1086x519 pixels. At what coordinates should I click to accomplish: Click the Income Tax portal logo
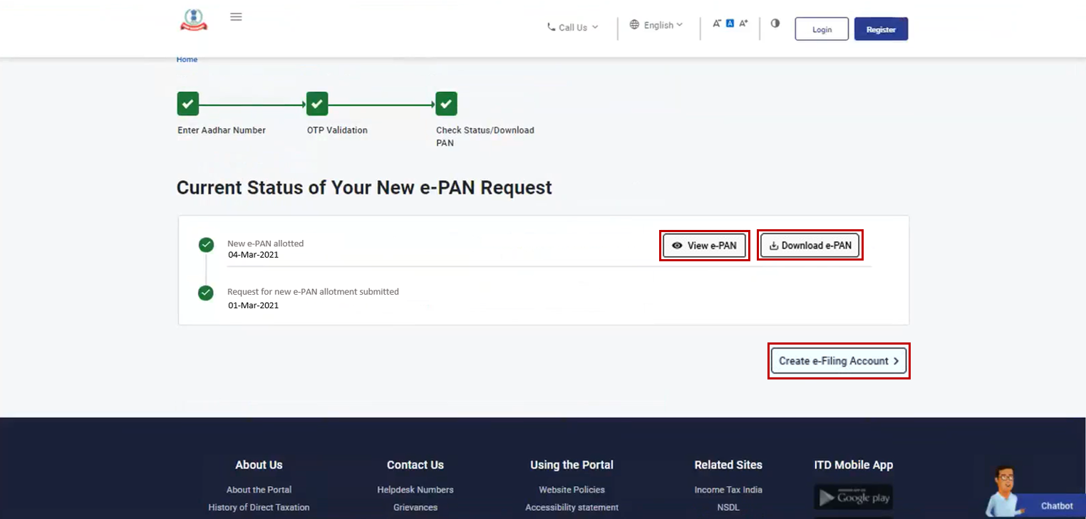pyautogui.click(x=192, y=20)
